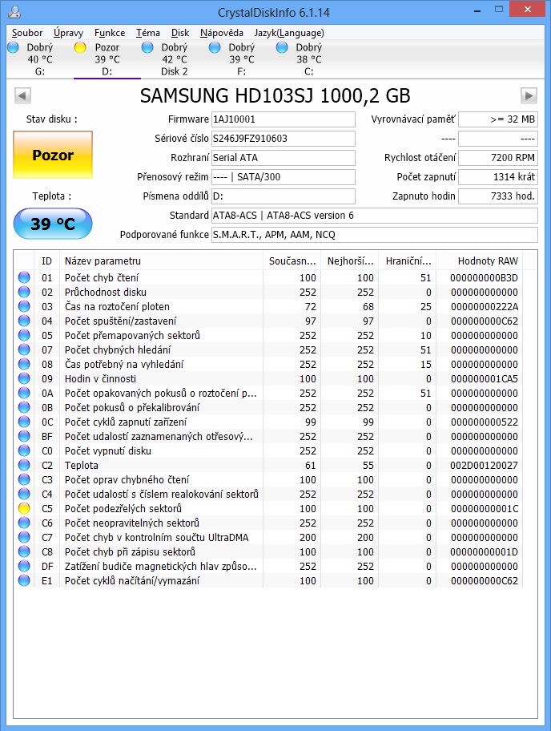Select the row Čas potřebný na vyhledání
This screenshot has width=551, height=731.
tap(267, 364)
